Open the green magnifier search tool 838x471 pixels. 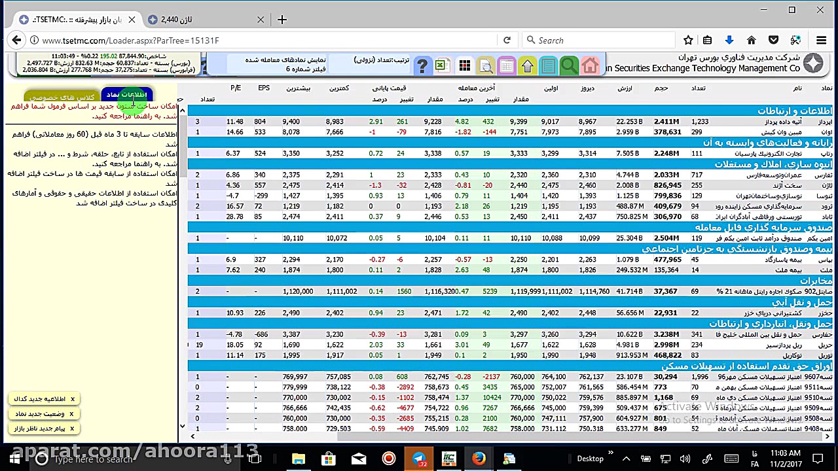coord(569,65)
